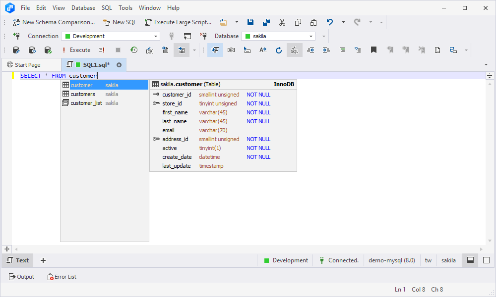Click the vertical scrollbar down arrow
The height and width of the screenshot is (297, 496).
tap(490, 241)
